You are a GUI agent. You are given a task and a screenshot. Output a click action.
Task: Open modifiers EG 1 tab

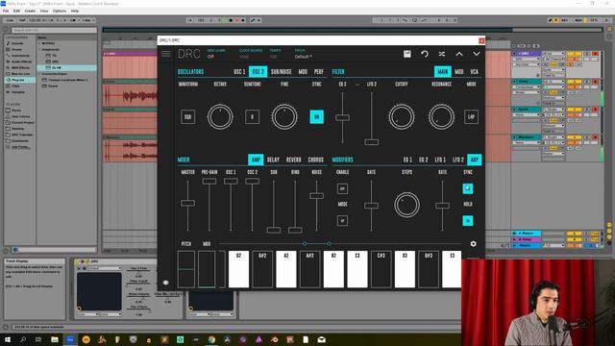(x=407, y=160)
